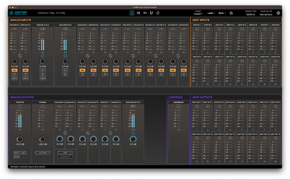Click the Analog In 1 jack connector icon
Viewport: 290px width, 179px height.
coord(14,29)
